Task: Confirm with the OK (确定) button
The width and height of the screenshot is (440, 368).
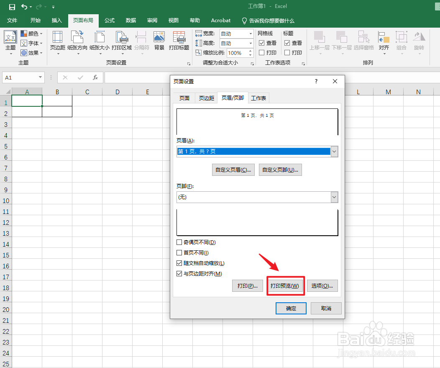Action: click(291, 309)
